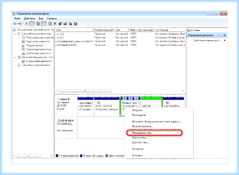Image resolution: width=239 pixels, height=175 pixels.
Task: Select Зарезервировано системой volume row
Action: point(120,41)
